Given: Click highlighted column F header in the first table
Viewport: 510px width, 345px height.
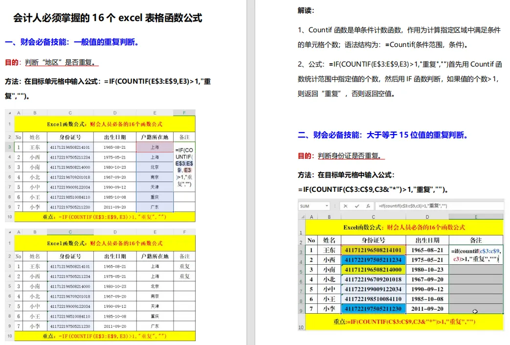Looking at the screenshot, I should pos(184,113).
